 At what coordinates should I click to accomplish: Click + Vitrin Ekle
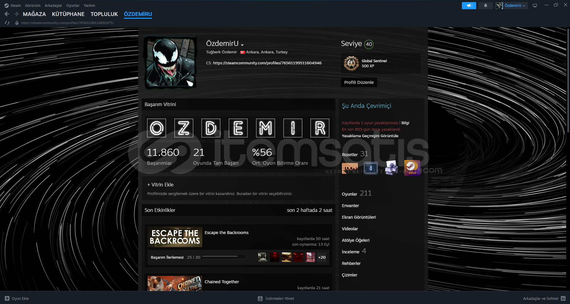coord(160,185)
